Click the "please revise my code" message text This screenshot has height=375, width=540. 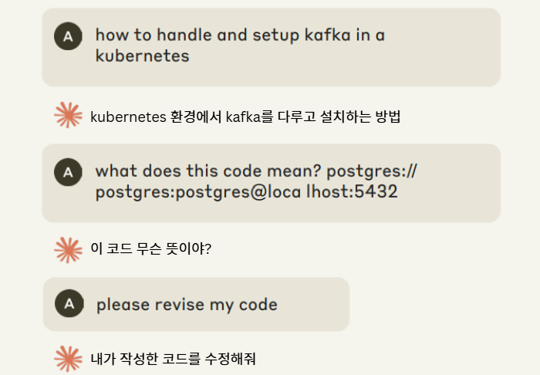click(x=187, y=305)
